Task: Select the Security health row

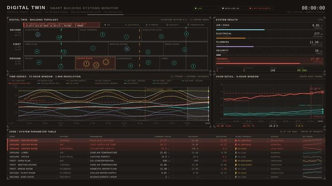Action: pos(269,52)
